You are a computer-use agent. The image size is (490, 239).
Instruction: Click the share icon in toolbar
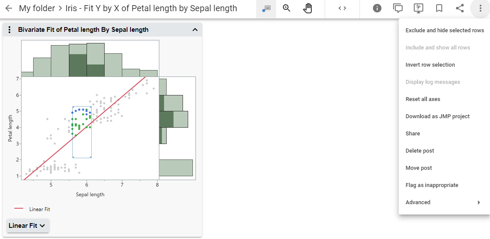pyautogui.click(x=460, y=8)
